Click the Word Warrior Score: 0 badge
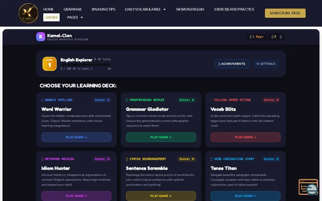Viewport: 322px width, 201px height. [x=102, y=100]
